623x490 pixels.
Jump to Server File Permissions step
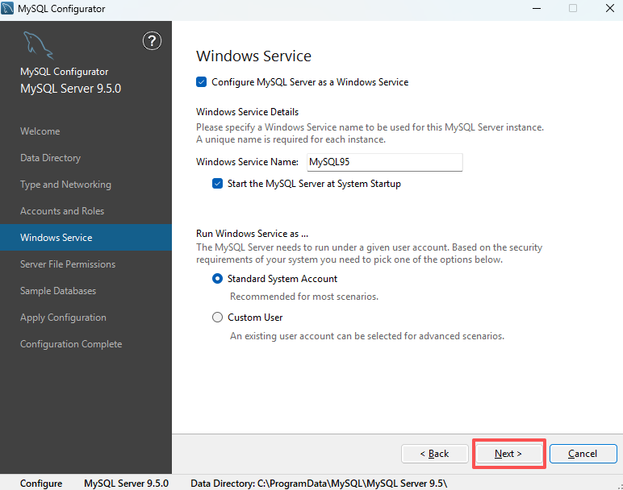(68, 264)
